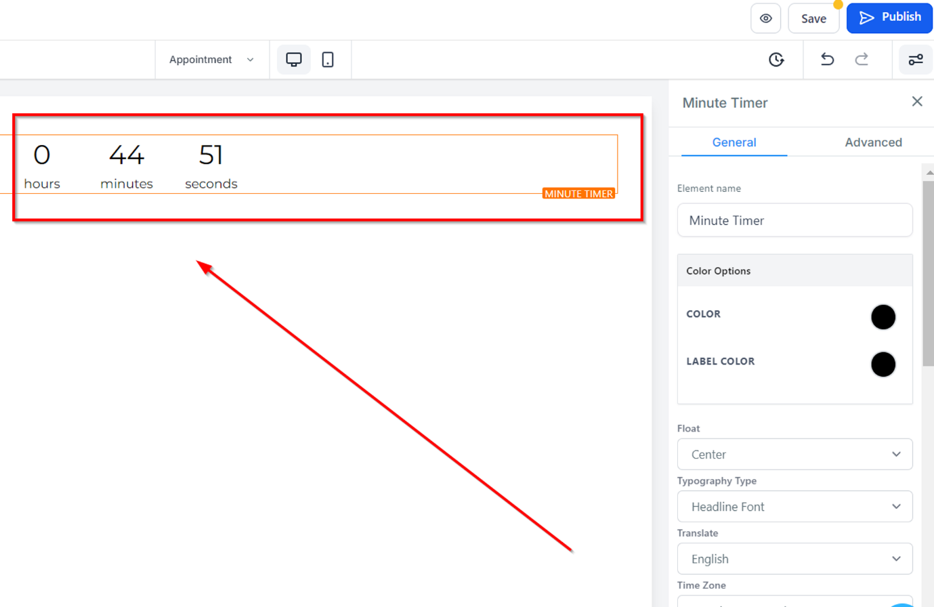Open the Translate English dropdown
The width and height of the screenshot is (934, 607).
pos(795,559)
